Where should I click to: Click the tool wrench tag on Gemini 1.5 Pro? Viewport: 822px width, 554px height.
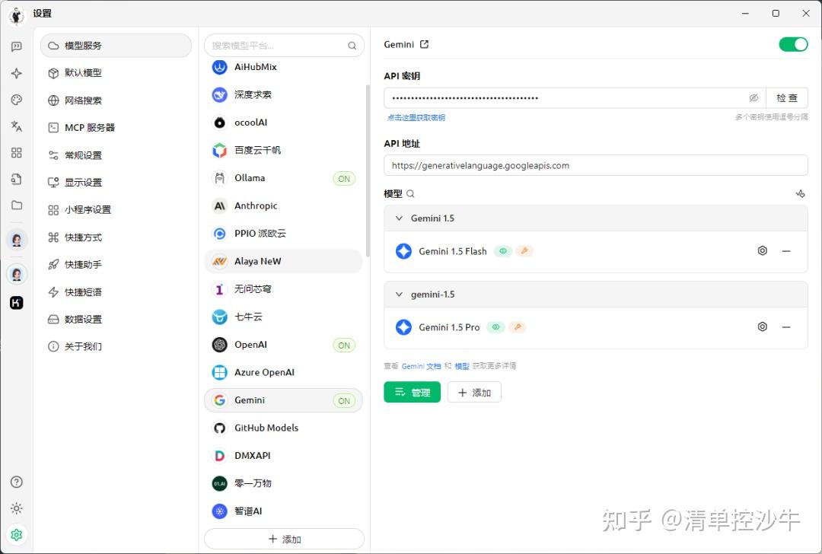(518, 327)
